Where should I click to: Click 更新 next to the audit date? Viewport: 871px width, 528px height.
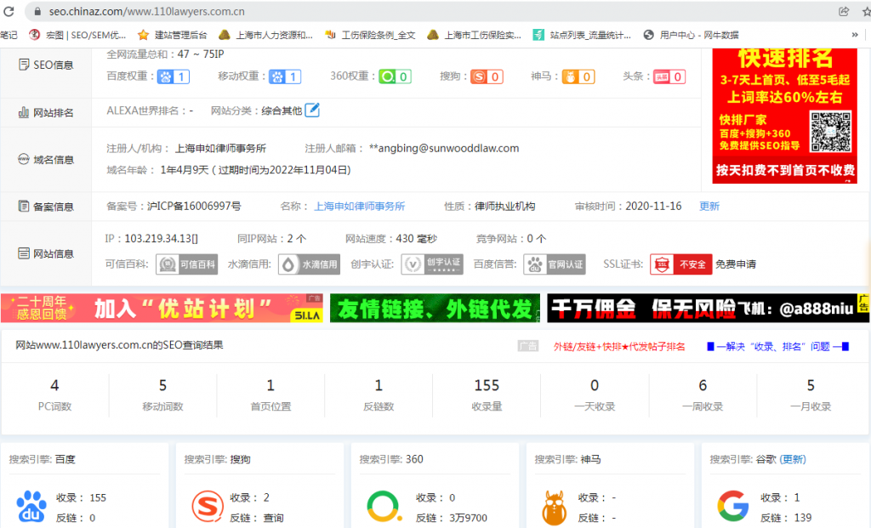[x=709, y=207]
